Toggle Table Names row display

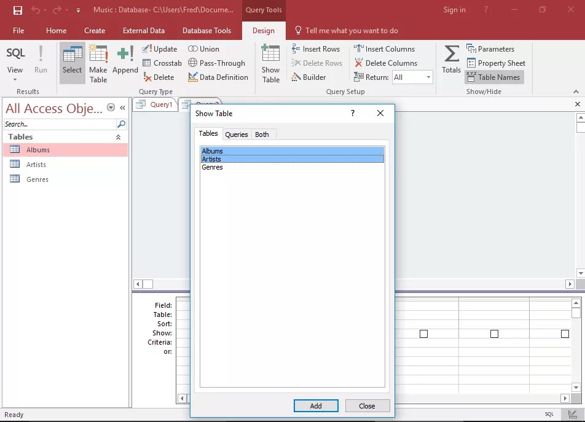click(x=494, y=77)
